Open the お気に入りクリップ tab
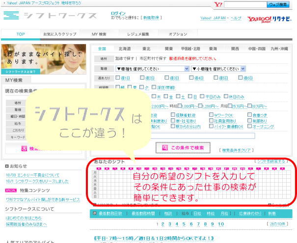297x243 pixels. (60, 34)
